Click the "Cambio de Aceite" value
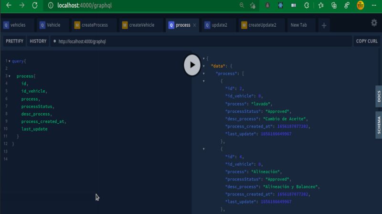This screenshot has width=382, height=214. tap(284, 119)
